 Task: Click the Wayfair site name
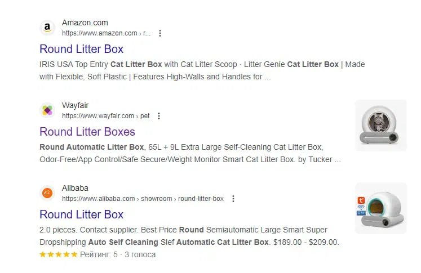75,106
